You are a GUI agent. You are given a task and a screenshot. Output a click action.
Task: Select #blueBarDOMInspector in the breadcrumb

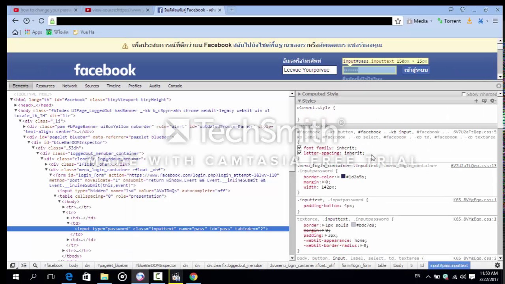click(x=155, y=265)
